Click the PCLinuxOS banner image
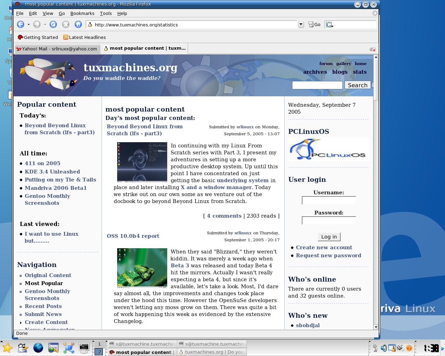Viewport: 445px width, 356px height. [329, 149]
